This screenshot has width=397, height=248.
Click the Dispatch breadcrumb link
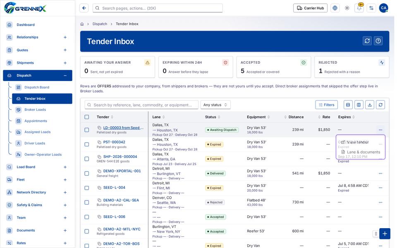click(100, 24)
